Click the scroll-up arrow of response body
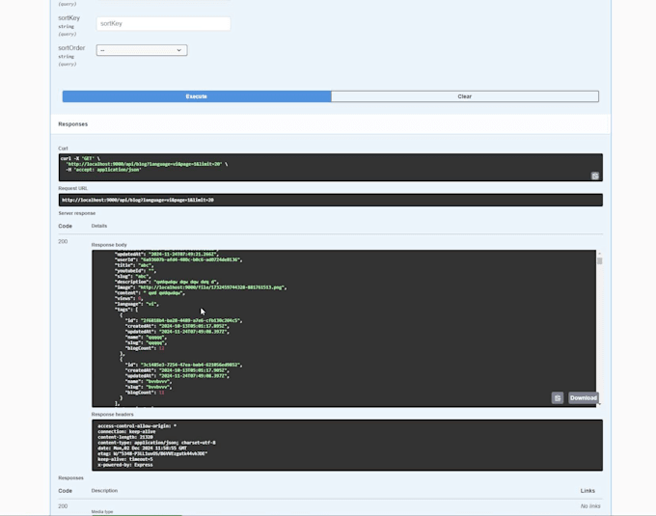Viewport: 656px width, 516px height. point(599,254)
